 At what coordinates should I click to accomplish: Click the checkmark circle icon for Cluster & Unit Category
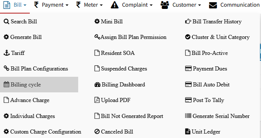[188, 37]
